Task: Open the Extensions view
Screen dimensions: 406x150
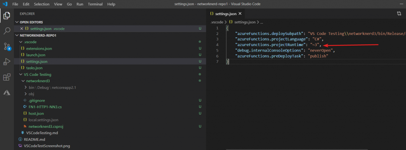Action: [7, 77]
